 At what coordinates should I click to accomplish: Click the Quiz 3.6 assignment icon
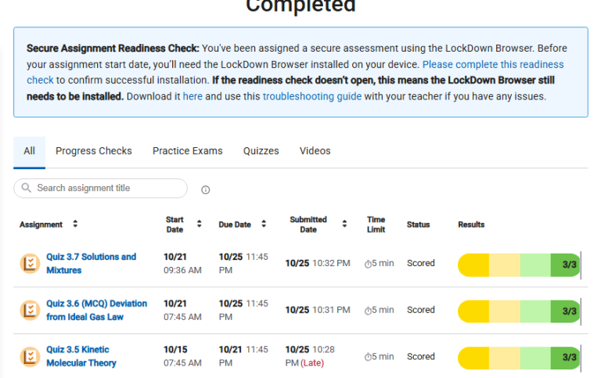[x=30, y=311]
